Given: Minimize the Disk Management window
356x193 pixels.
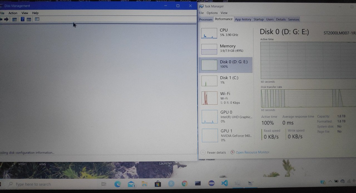Looking at the screenshot, I should pyautogui.click(x=166, y=6).
